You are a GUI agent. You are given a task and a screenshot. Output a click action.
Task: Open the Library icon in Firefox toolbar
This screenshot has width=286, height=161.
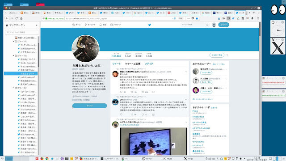(224, 18)
